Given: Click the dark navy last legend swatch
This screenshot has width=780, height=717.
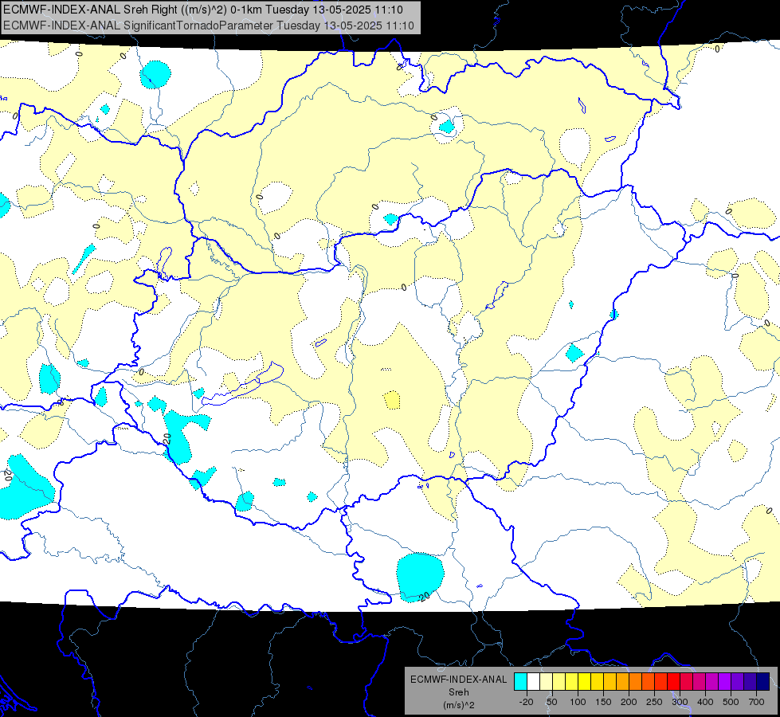Looking at the screenshot, I should coord(763,682).
